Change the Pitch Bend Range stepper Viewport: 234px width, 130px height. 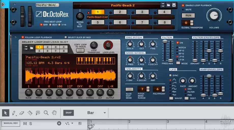[x=148, y=89]
